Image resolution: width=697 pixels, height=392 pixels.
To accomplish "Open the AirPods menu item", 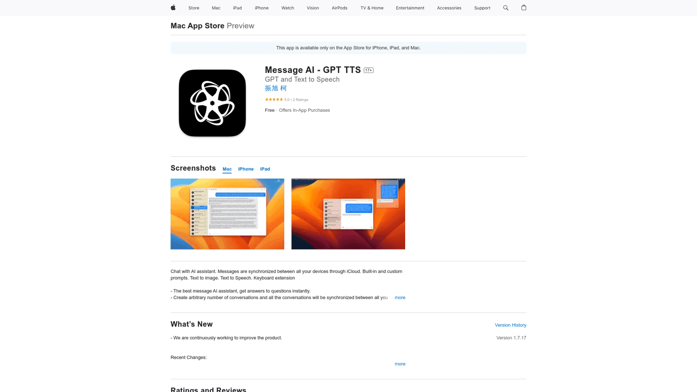I will point(339,8).
